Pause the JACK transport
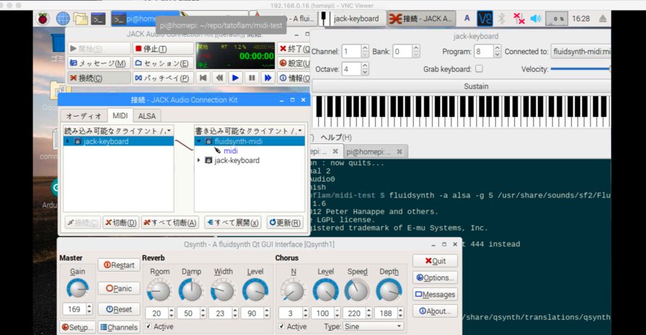646x335 pixels. tap(252, 77)
